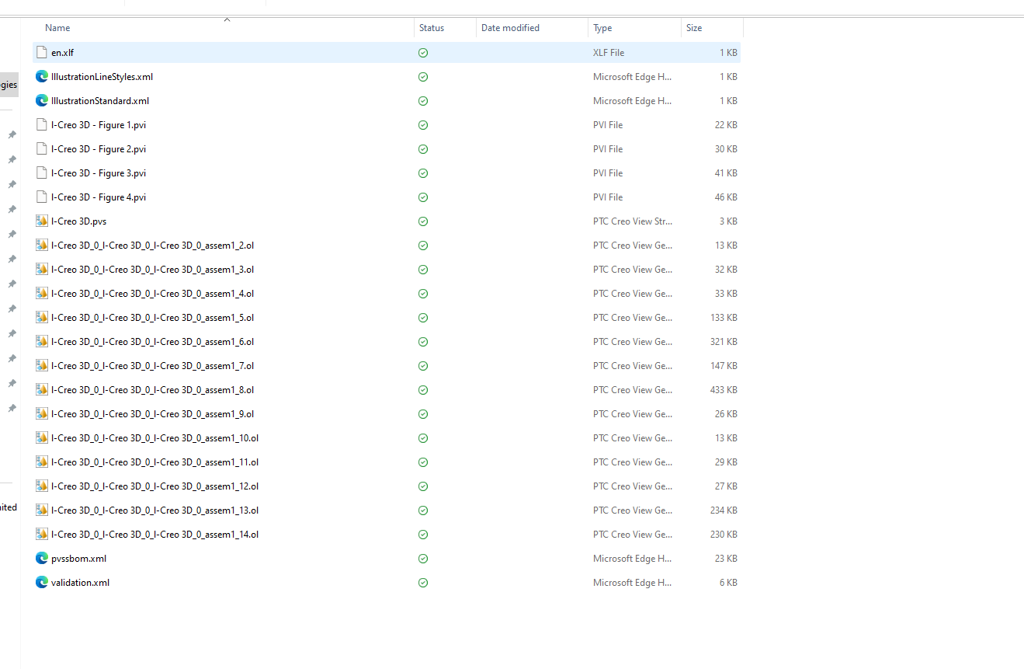Click the Type column header
This screenshot has width=1024, height=669.
pyautogui.click(x=602, y=27)
